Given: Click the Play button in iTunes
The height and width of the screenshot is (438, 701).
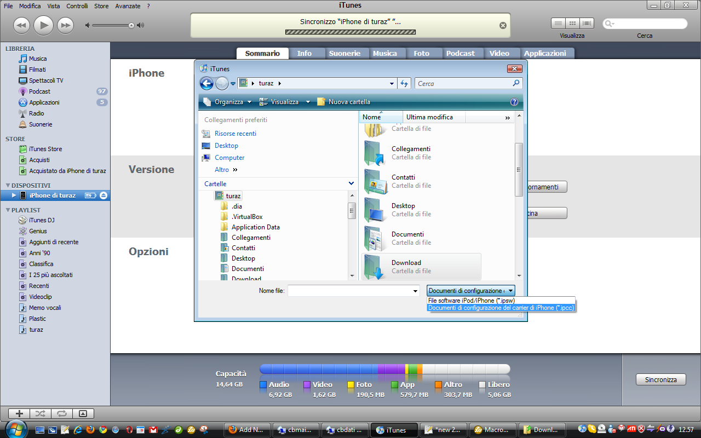Looking at the screenshot, I should click(x=43, y=25).
